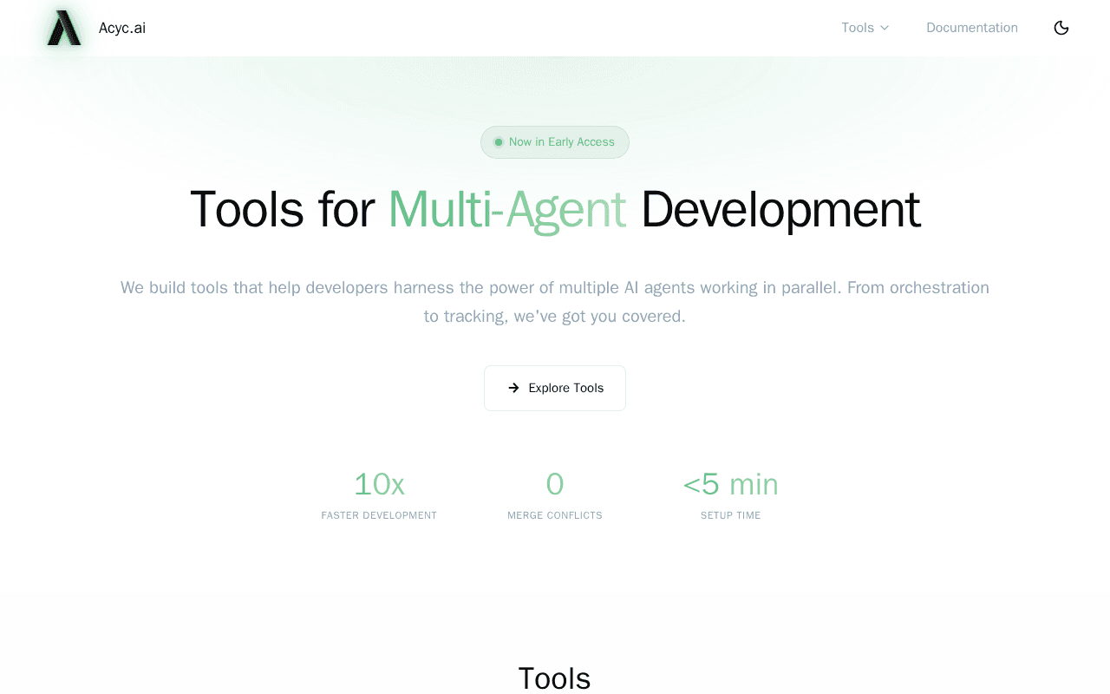Image resolution: width=1110 pixels, height=694 pixels.
Task: Click the Tools section heading
Action: tap(555, 678)
